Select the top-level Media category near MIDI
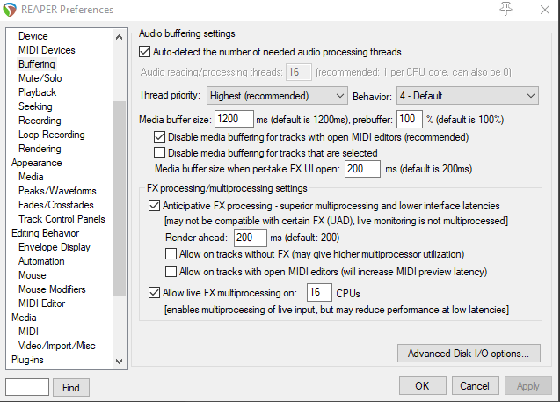Viewport: 560px width, 402px height. (24, 318)
